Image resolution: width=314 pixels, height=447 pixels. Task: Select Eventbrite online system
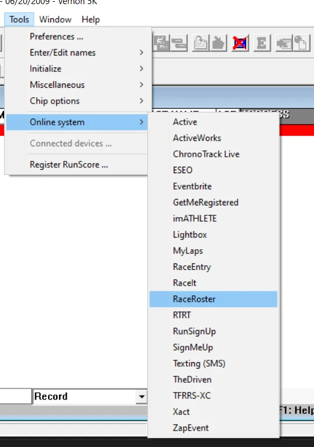213,186
